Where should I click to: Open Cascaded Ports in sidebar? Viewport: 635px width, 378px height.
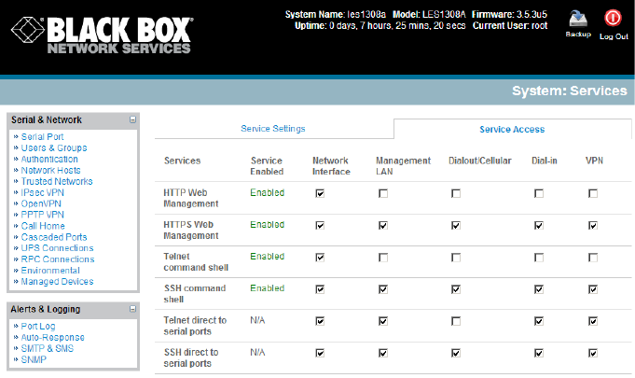(55, 237)
